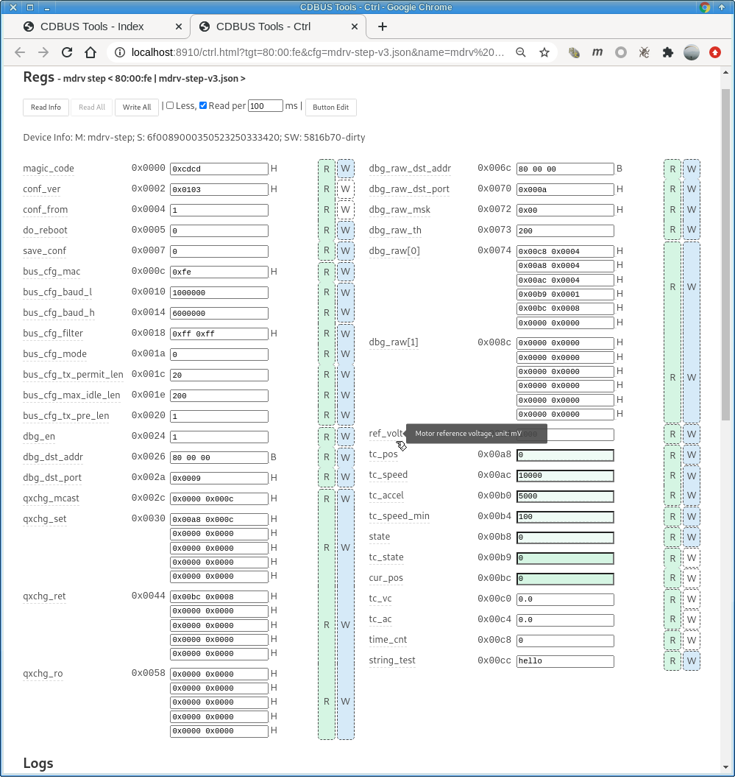Open the red Chrome update menu
This screenshot has height=779, width=735.
[x=714, y=52]
